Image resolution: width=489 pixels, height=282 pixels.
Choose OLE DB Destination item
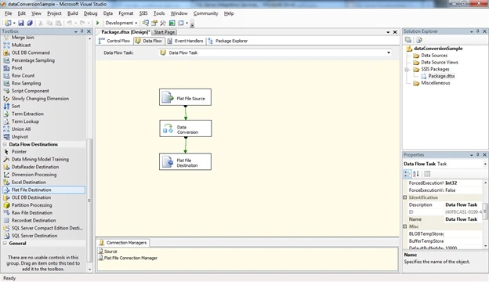pyautogui.click(x=31, y=197)
